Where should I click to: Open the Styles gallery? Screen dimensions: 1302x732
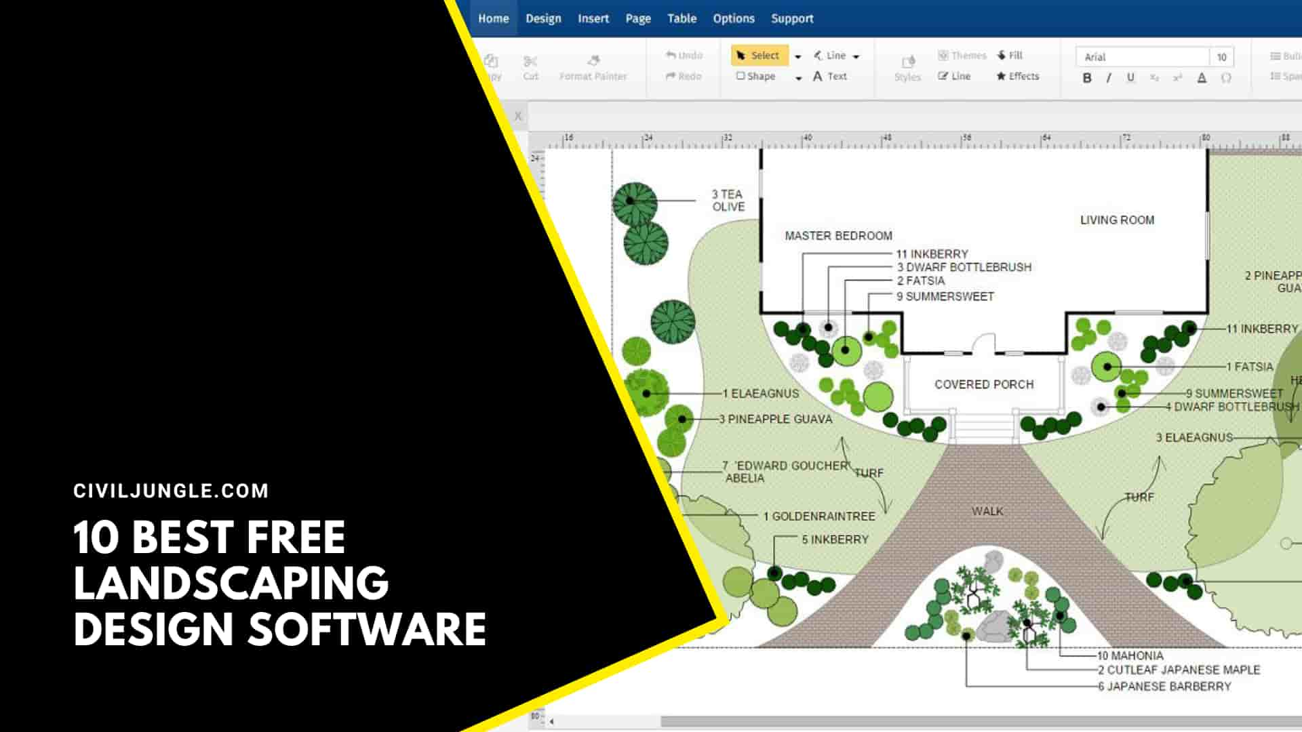point(907,68)
